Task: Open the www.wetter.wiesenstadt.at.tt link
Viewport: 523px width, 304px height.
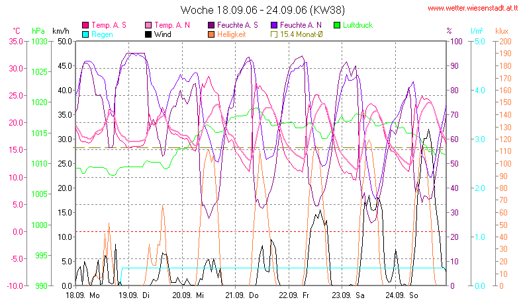Action: click(x=472, y=9)
